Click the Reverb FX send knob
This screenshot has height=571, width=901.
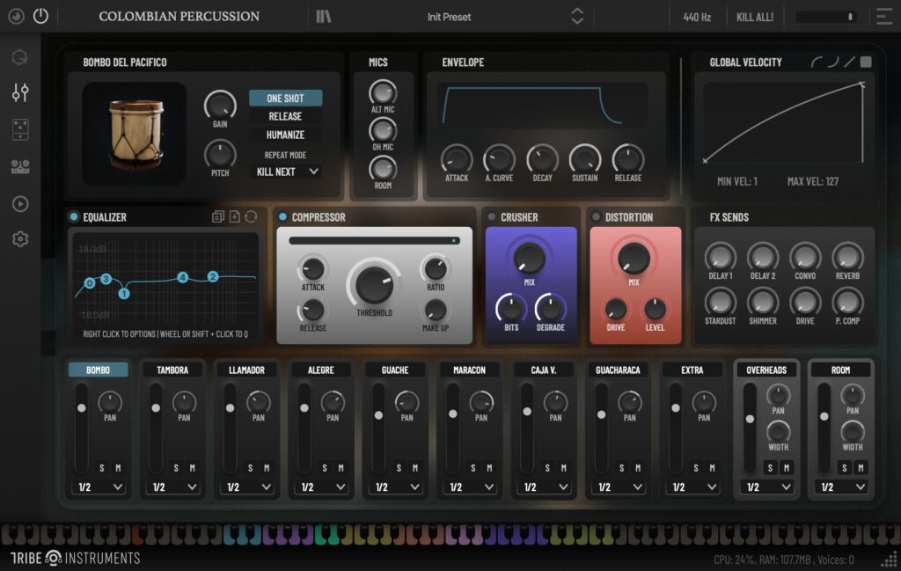point(847,257)
